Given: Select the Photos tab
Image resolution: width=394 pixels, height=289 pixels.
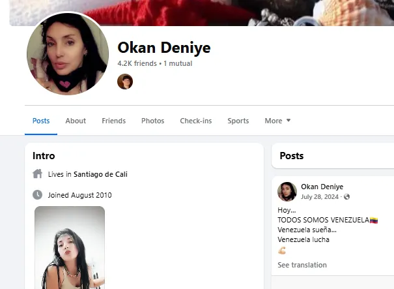Looking at the screenshot, I should (x=153, y=121).
